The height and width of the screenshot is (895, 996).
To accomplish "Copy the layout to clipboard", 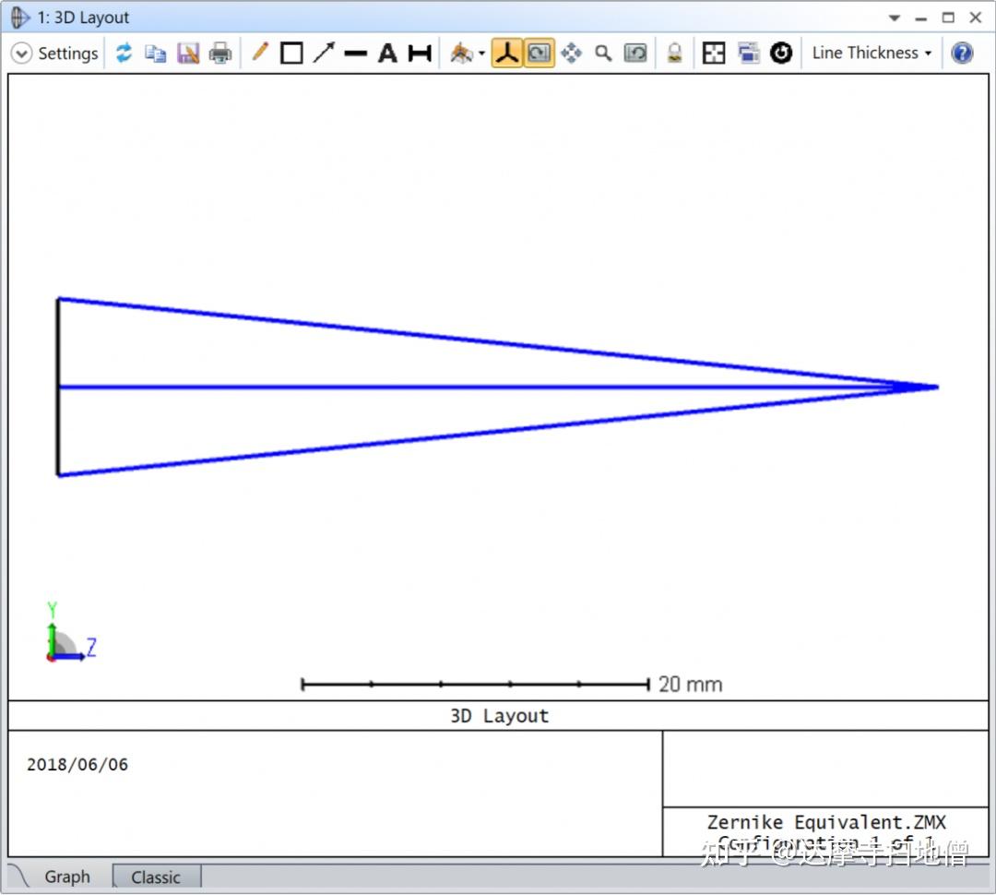I will click(x=155, y=53).
